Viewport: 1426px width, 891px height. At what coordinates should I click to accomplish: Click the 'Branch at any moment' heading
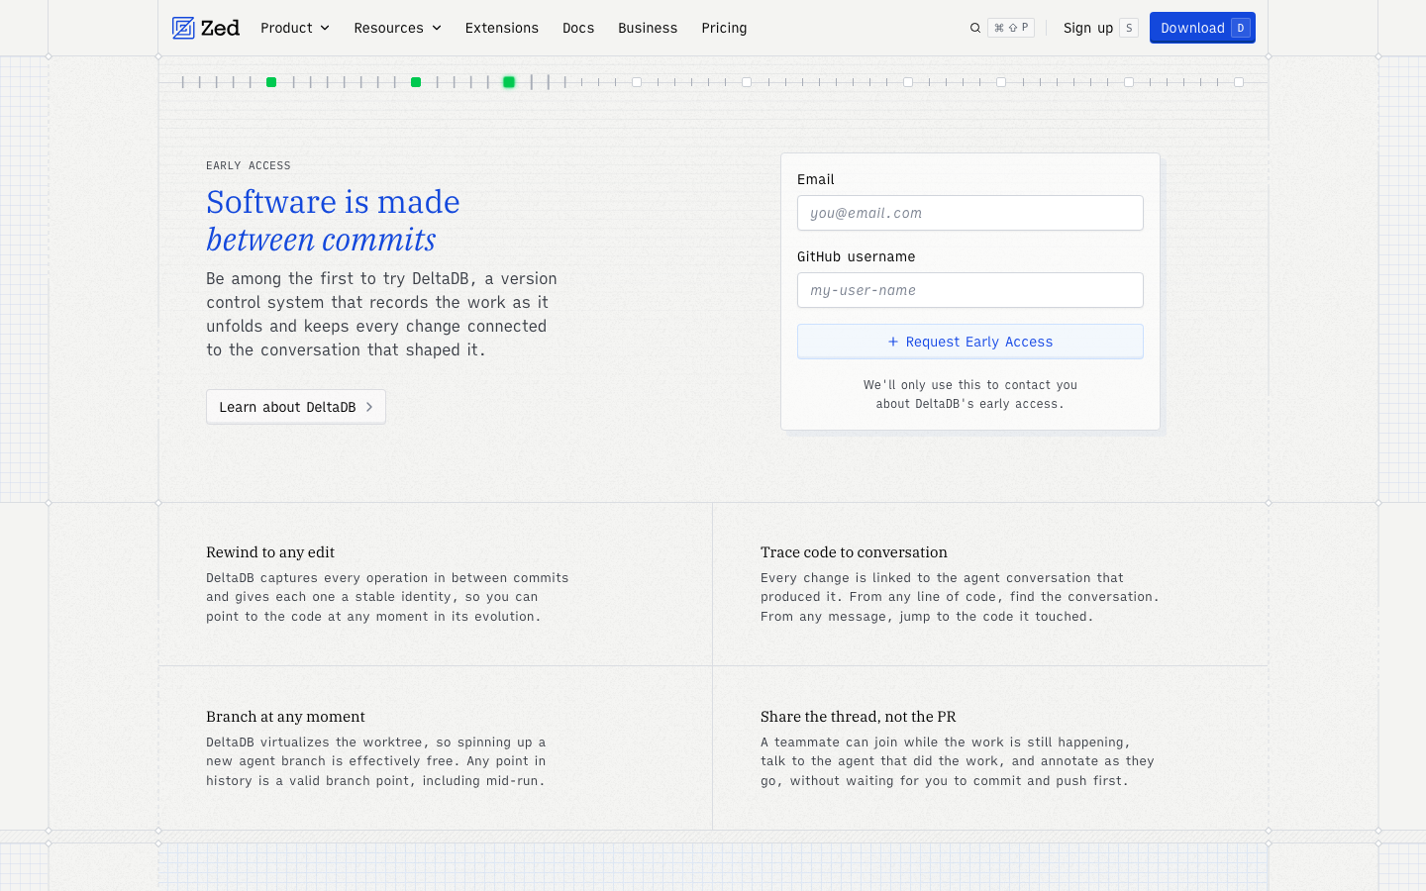click(x=285, y=717)
